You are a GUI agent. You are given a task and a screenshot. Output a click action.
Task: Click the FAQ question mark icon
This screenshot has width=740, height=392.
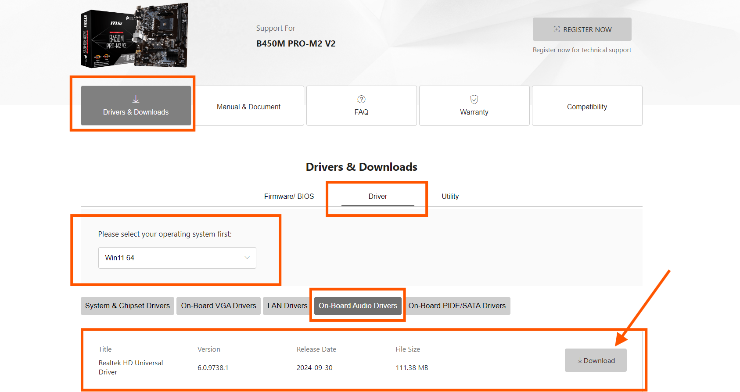coord(362,99)
